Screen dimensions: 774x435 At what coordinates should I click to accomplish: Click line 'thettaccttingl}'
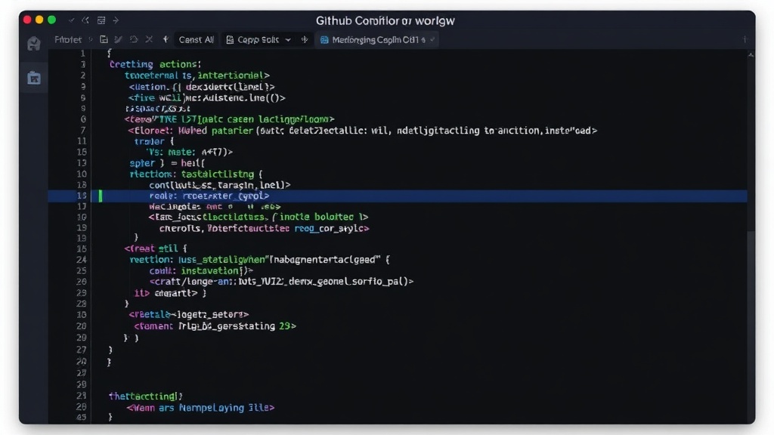tap(146, 396)
